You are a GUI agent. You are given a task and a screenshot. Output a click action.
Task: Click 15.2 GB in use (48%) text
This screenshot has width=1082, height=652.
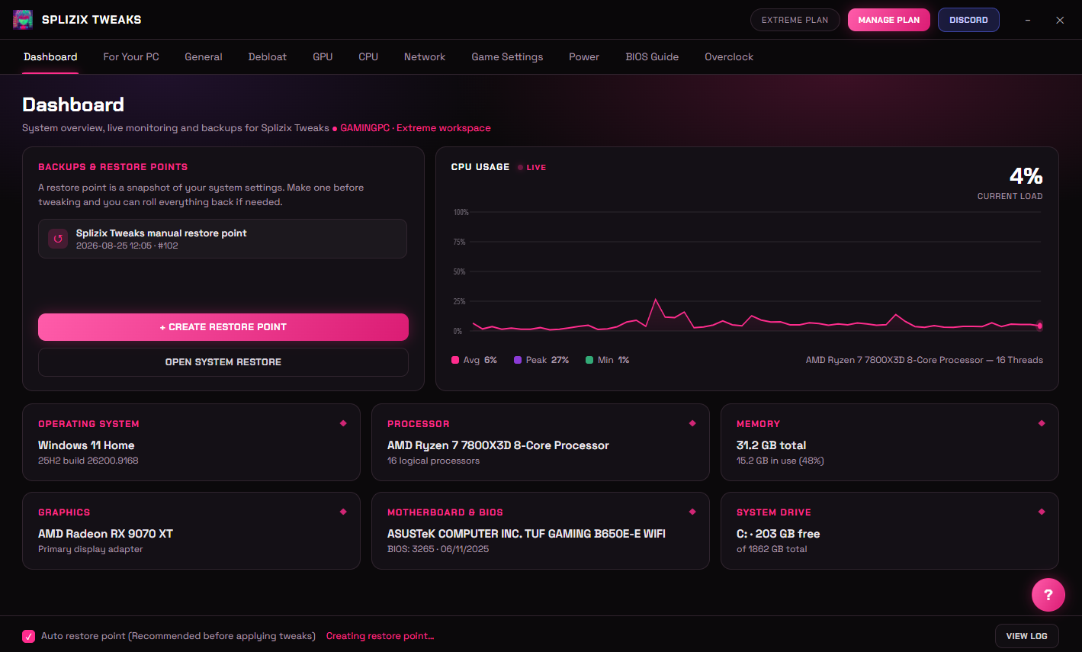(780, 461)
